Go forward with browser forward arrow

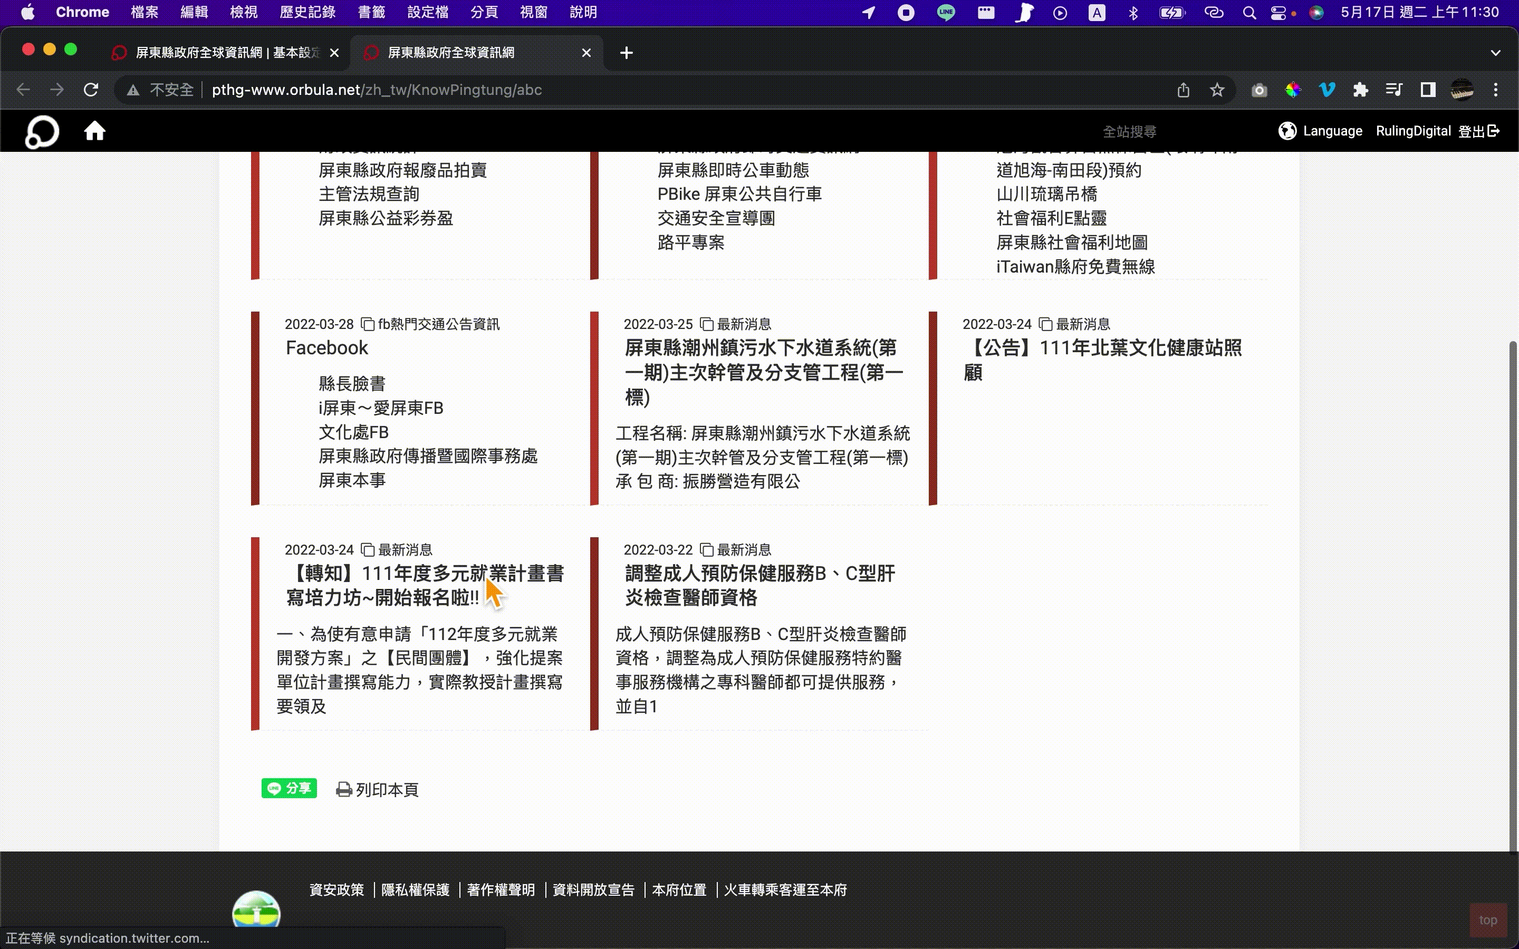[57, 90]
